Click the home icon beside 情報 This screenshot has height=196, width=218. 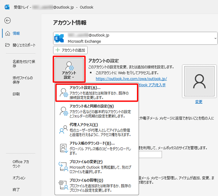[x=7, y=33]
